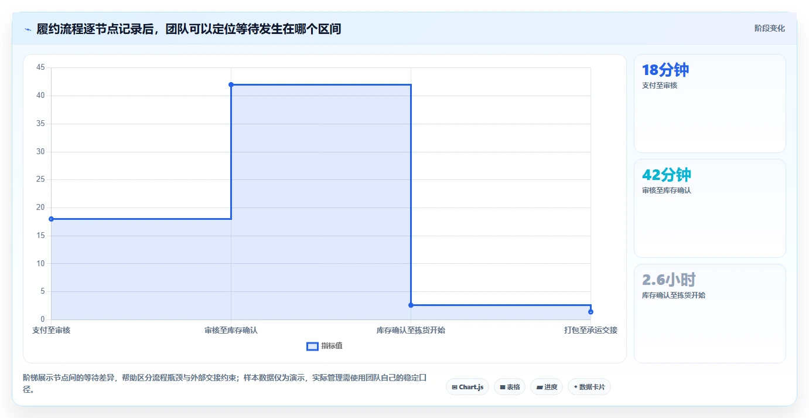Open the 18分钟 支付至审核 card

pos(709,104)
